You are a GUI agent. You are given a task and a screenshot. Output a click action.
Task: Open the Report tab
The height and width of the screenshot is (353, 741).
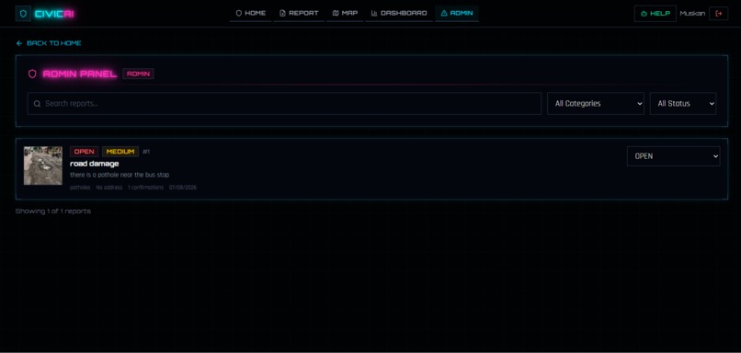299,13
